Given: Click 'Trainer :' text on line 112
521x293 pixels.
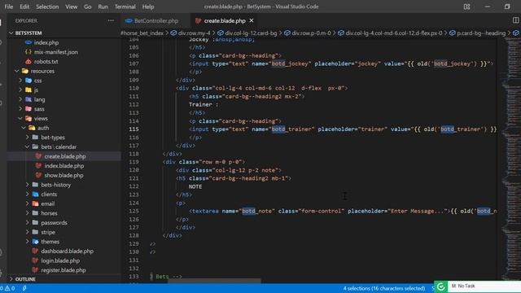Looking at the screenshot, I should coord(204,104).
